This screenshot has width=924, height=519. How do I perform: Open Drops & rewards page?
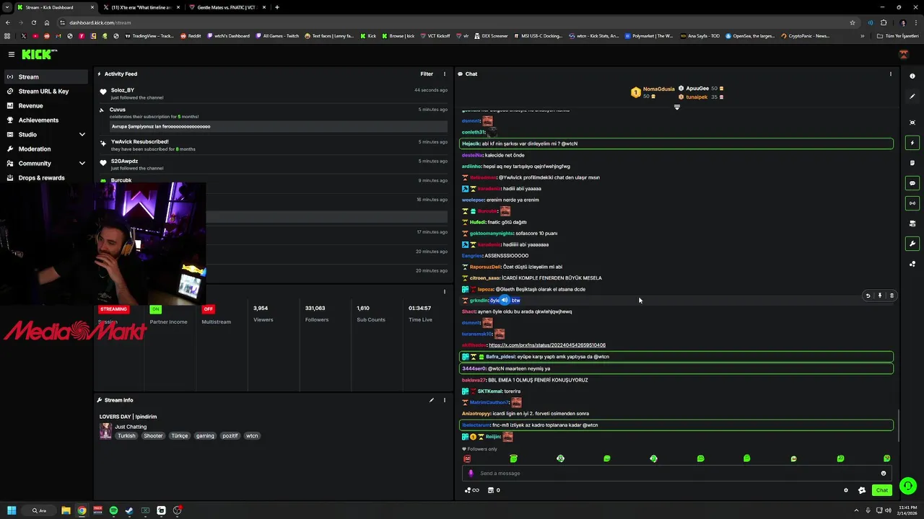[41, 177]
